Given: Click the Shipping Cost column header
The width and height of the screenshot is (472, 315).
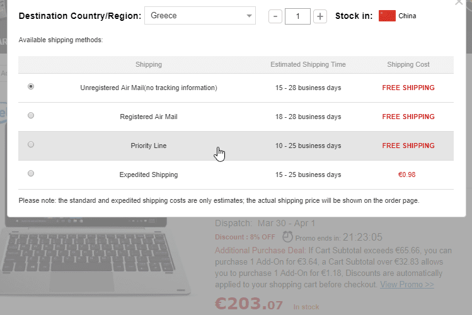Looking at the screenshot, I should [x=408, y=64].
